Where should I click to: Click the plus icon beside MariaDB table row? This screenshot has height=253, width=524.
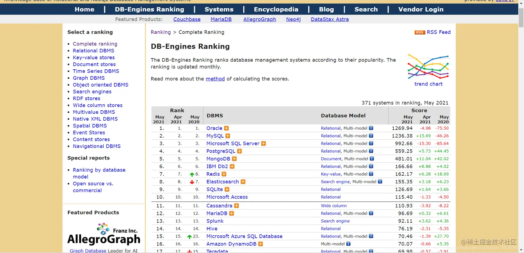[232, 213]
